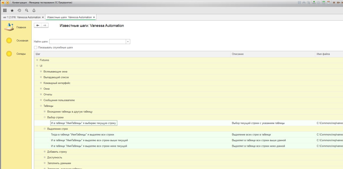Click description 'Выделяет в таблице все строки ниже данной'
The height and width of the screenshot is (169, 343).
click(x=258, y=146)
